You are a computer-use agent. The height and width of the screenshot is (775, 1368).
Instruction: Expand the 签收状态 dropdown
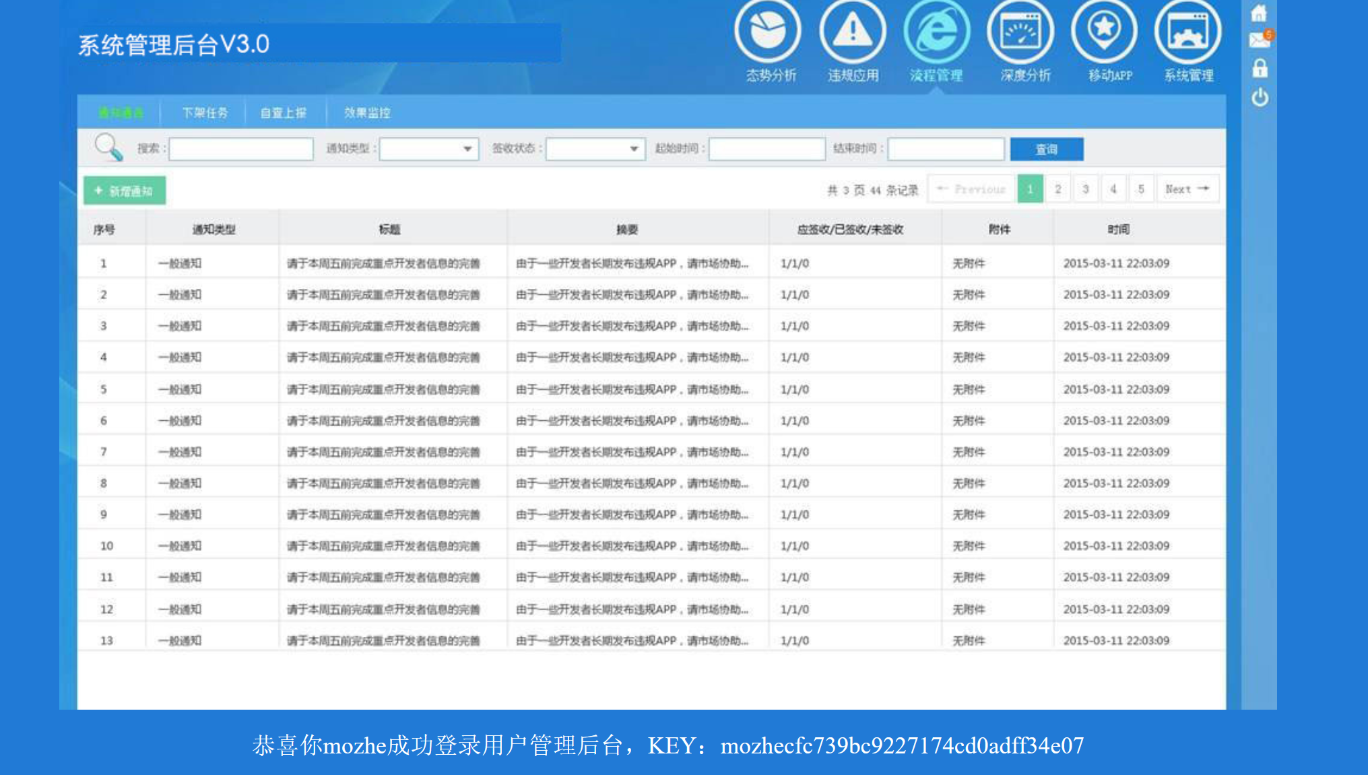[595, 149]
